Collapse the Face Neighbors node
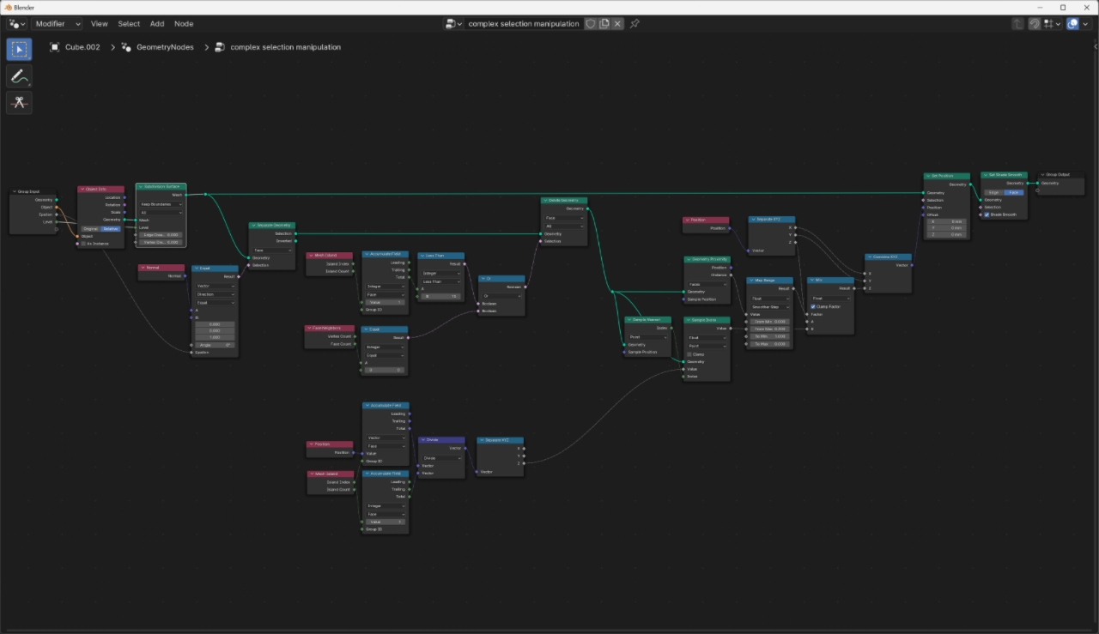 click(310, 328)
